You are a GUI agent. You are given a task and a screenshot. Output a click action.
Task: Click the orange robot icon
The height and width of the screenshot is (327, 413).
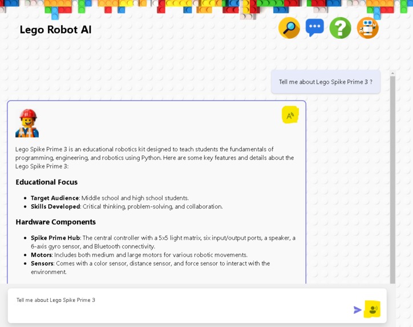pos(368,28)
